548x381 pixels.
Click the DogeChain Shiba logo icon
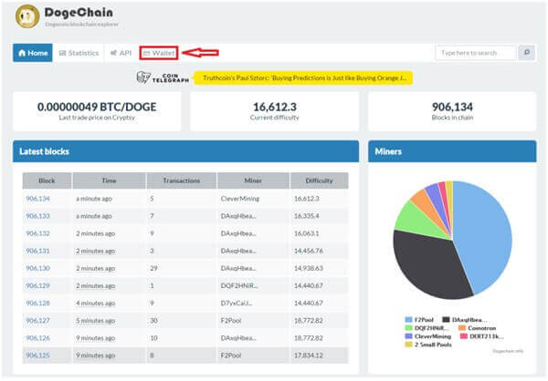[x=26, y=16]
